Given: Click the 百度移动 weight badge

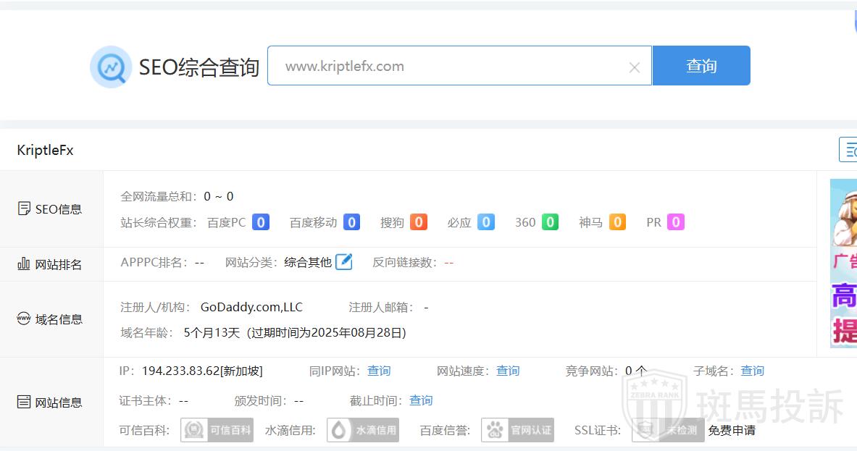Looking at the screenshot, I should click(351, 222).
